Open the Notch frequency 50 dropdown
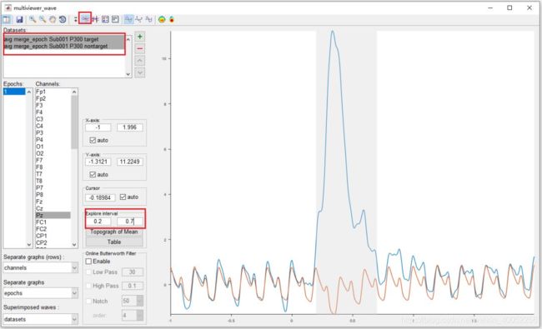542x329 pixels. click(133, 301)
